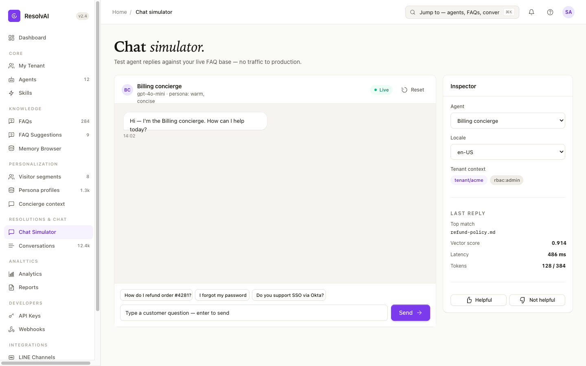Open the Agent dropdown in Inspector
The height and width of the screenshot is (366, 586).
click(508, 121)
